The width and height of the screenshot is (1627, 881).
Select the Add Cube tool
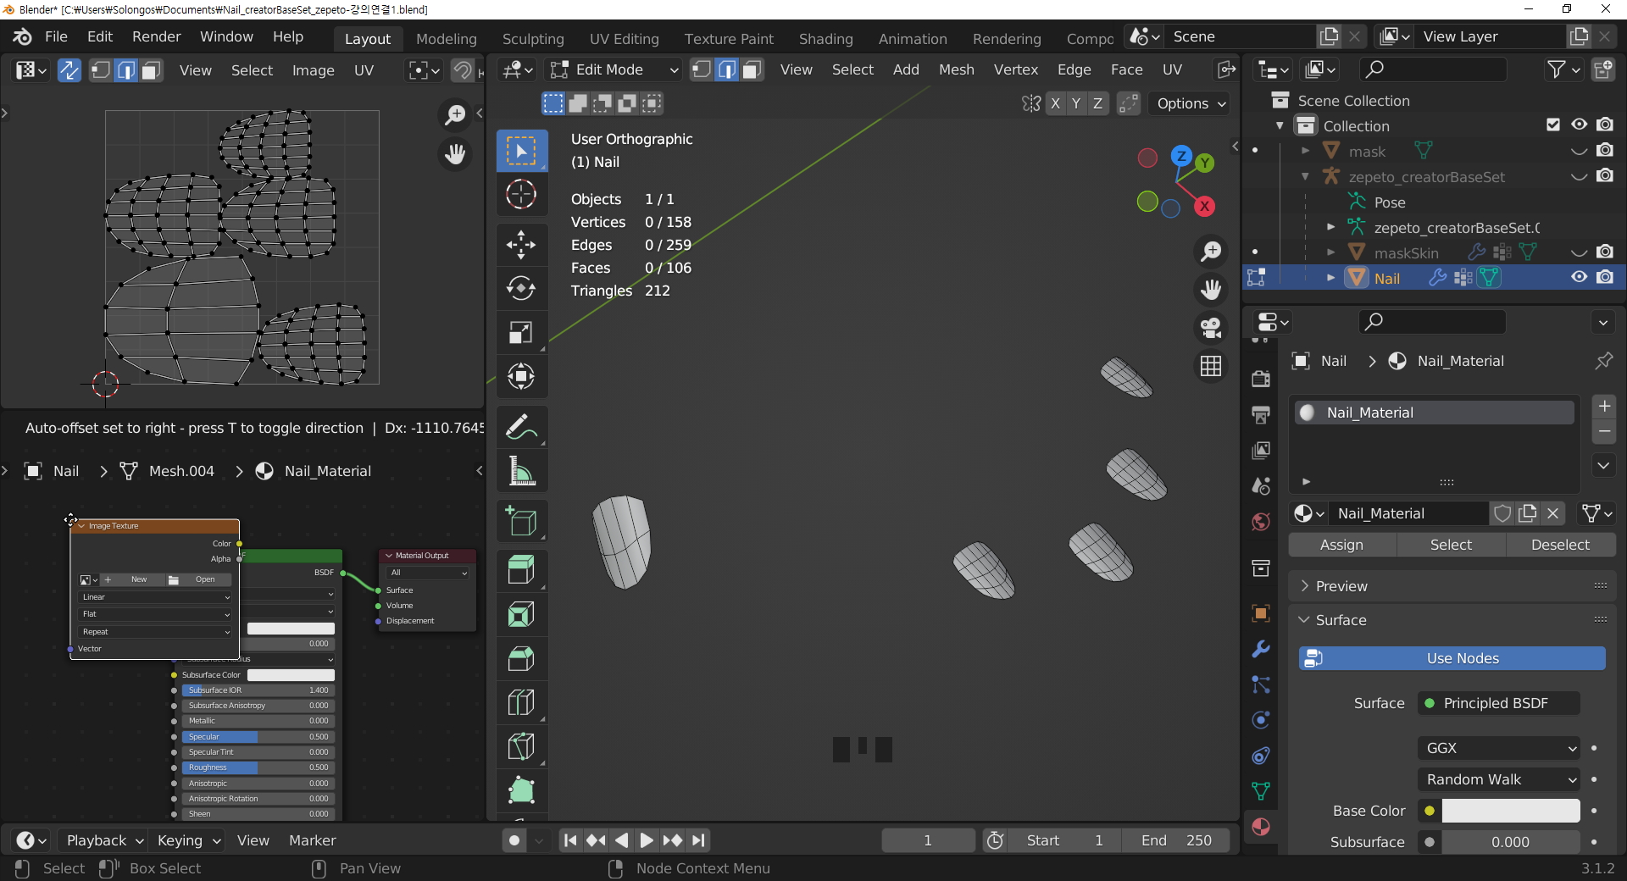tap(521, 521)
